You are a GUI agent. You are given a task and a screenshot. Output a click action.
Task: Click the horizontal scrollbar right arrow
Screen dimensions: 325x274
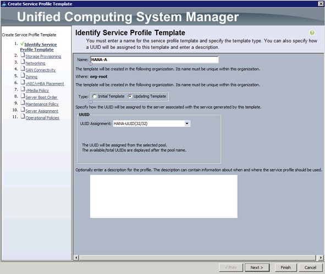point(321,257)
